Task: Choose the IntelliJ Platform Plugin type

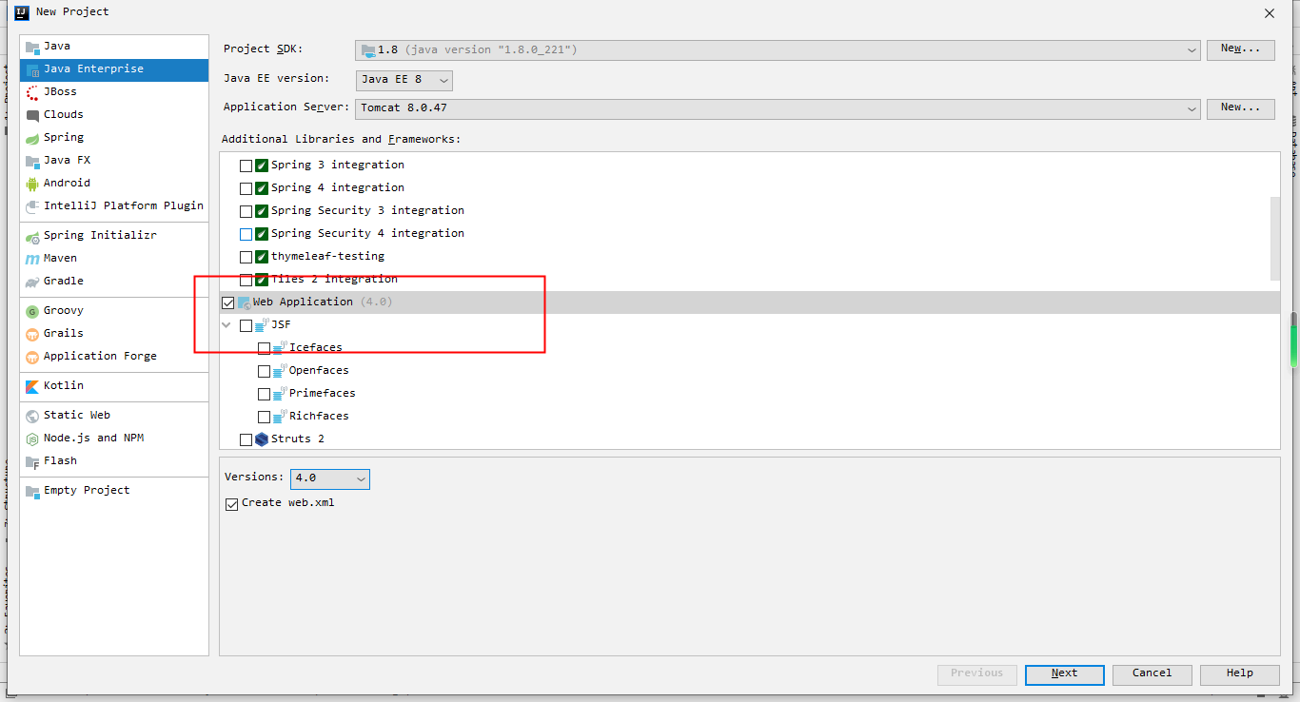Action: pos(115,205)
